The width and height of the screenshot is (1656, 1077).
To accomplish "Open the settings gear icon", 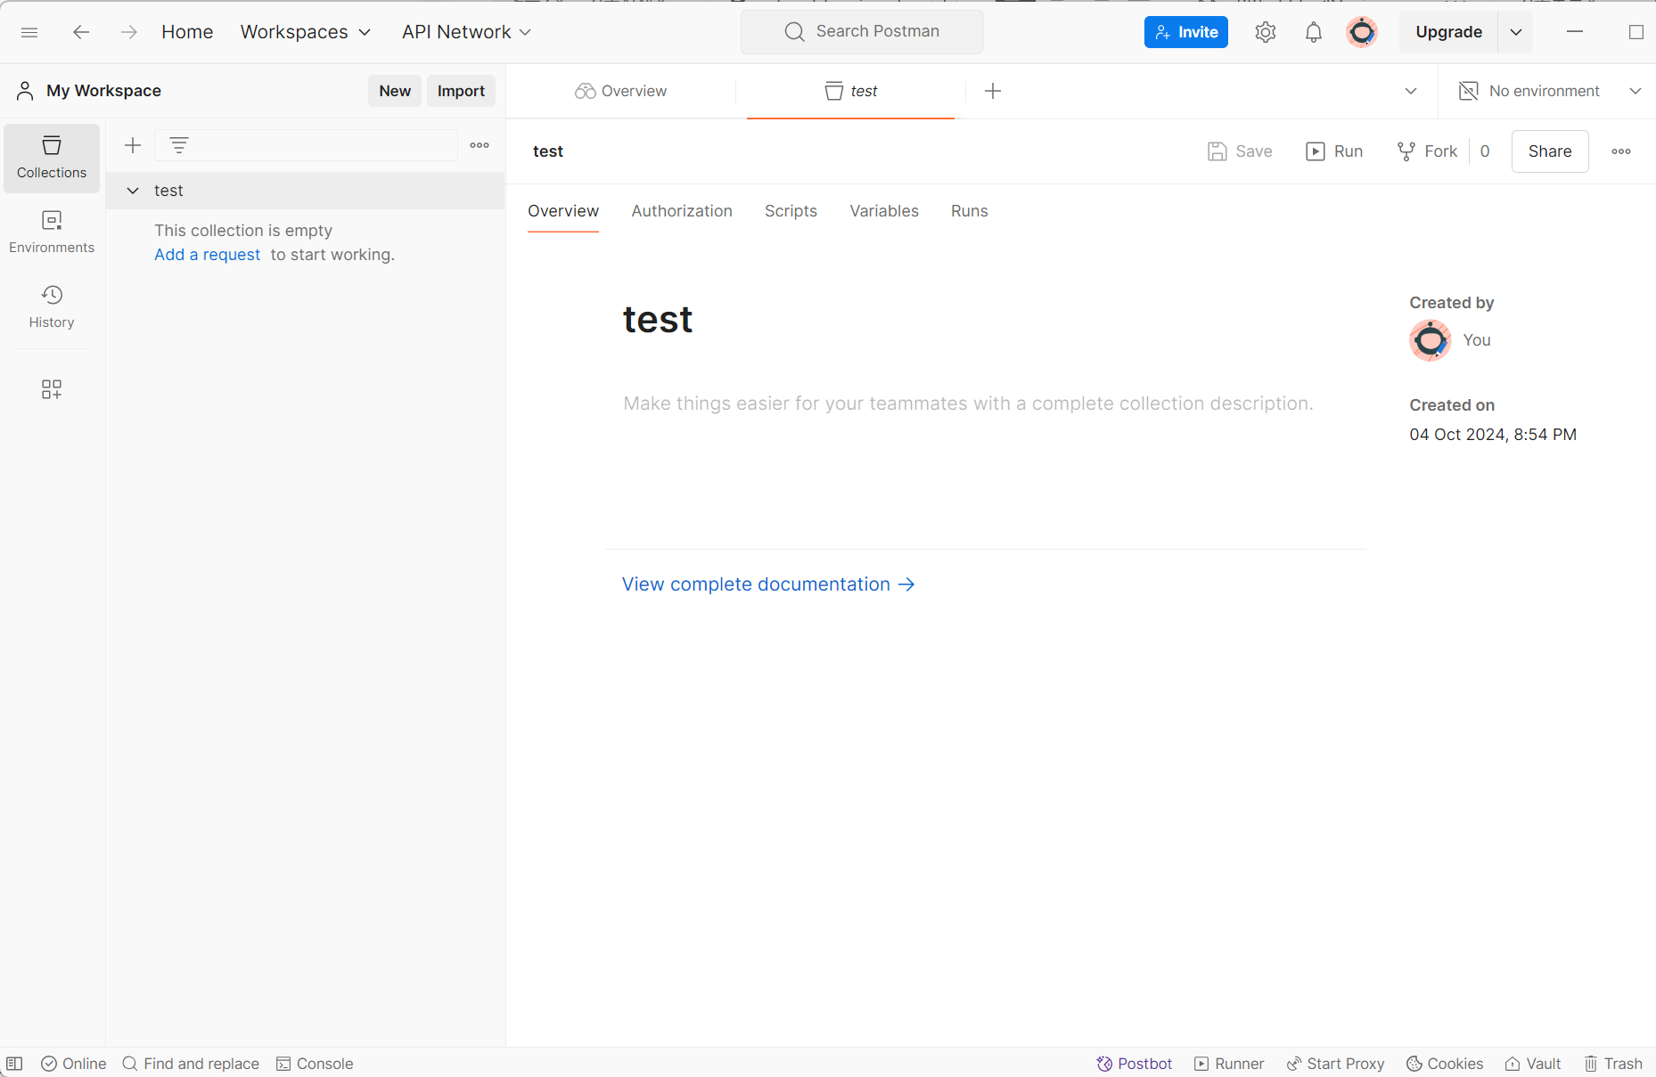I will (1266, 32).
